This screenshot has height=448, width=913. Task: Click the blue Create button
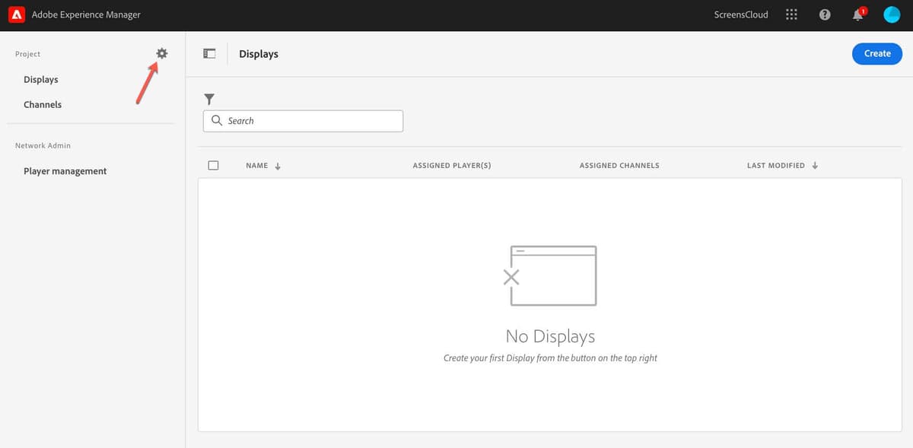[876, 53]
